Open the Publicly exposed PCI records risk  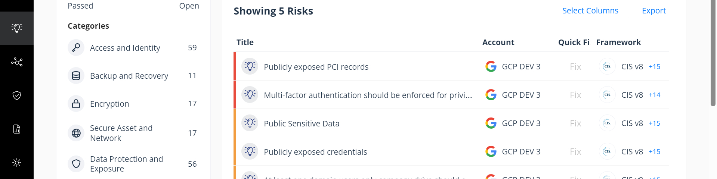pyautogui.click(x=316, y=67)
